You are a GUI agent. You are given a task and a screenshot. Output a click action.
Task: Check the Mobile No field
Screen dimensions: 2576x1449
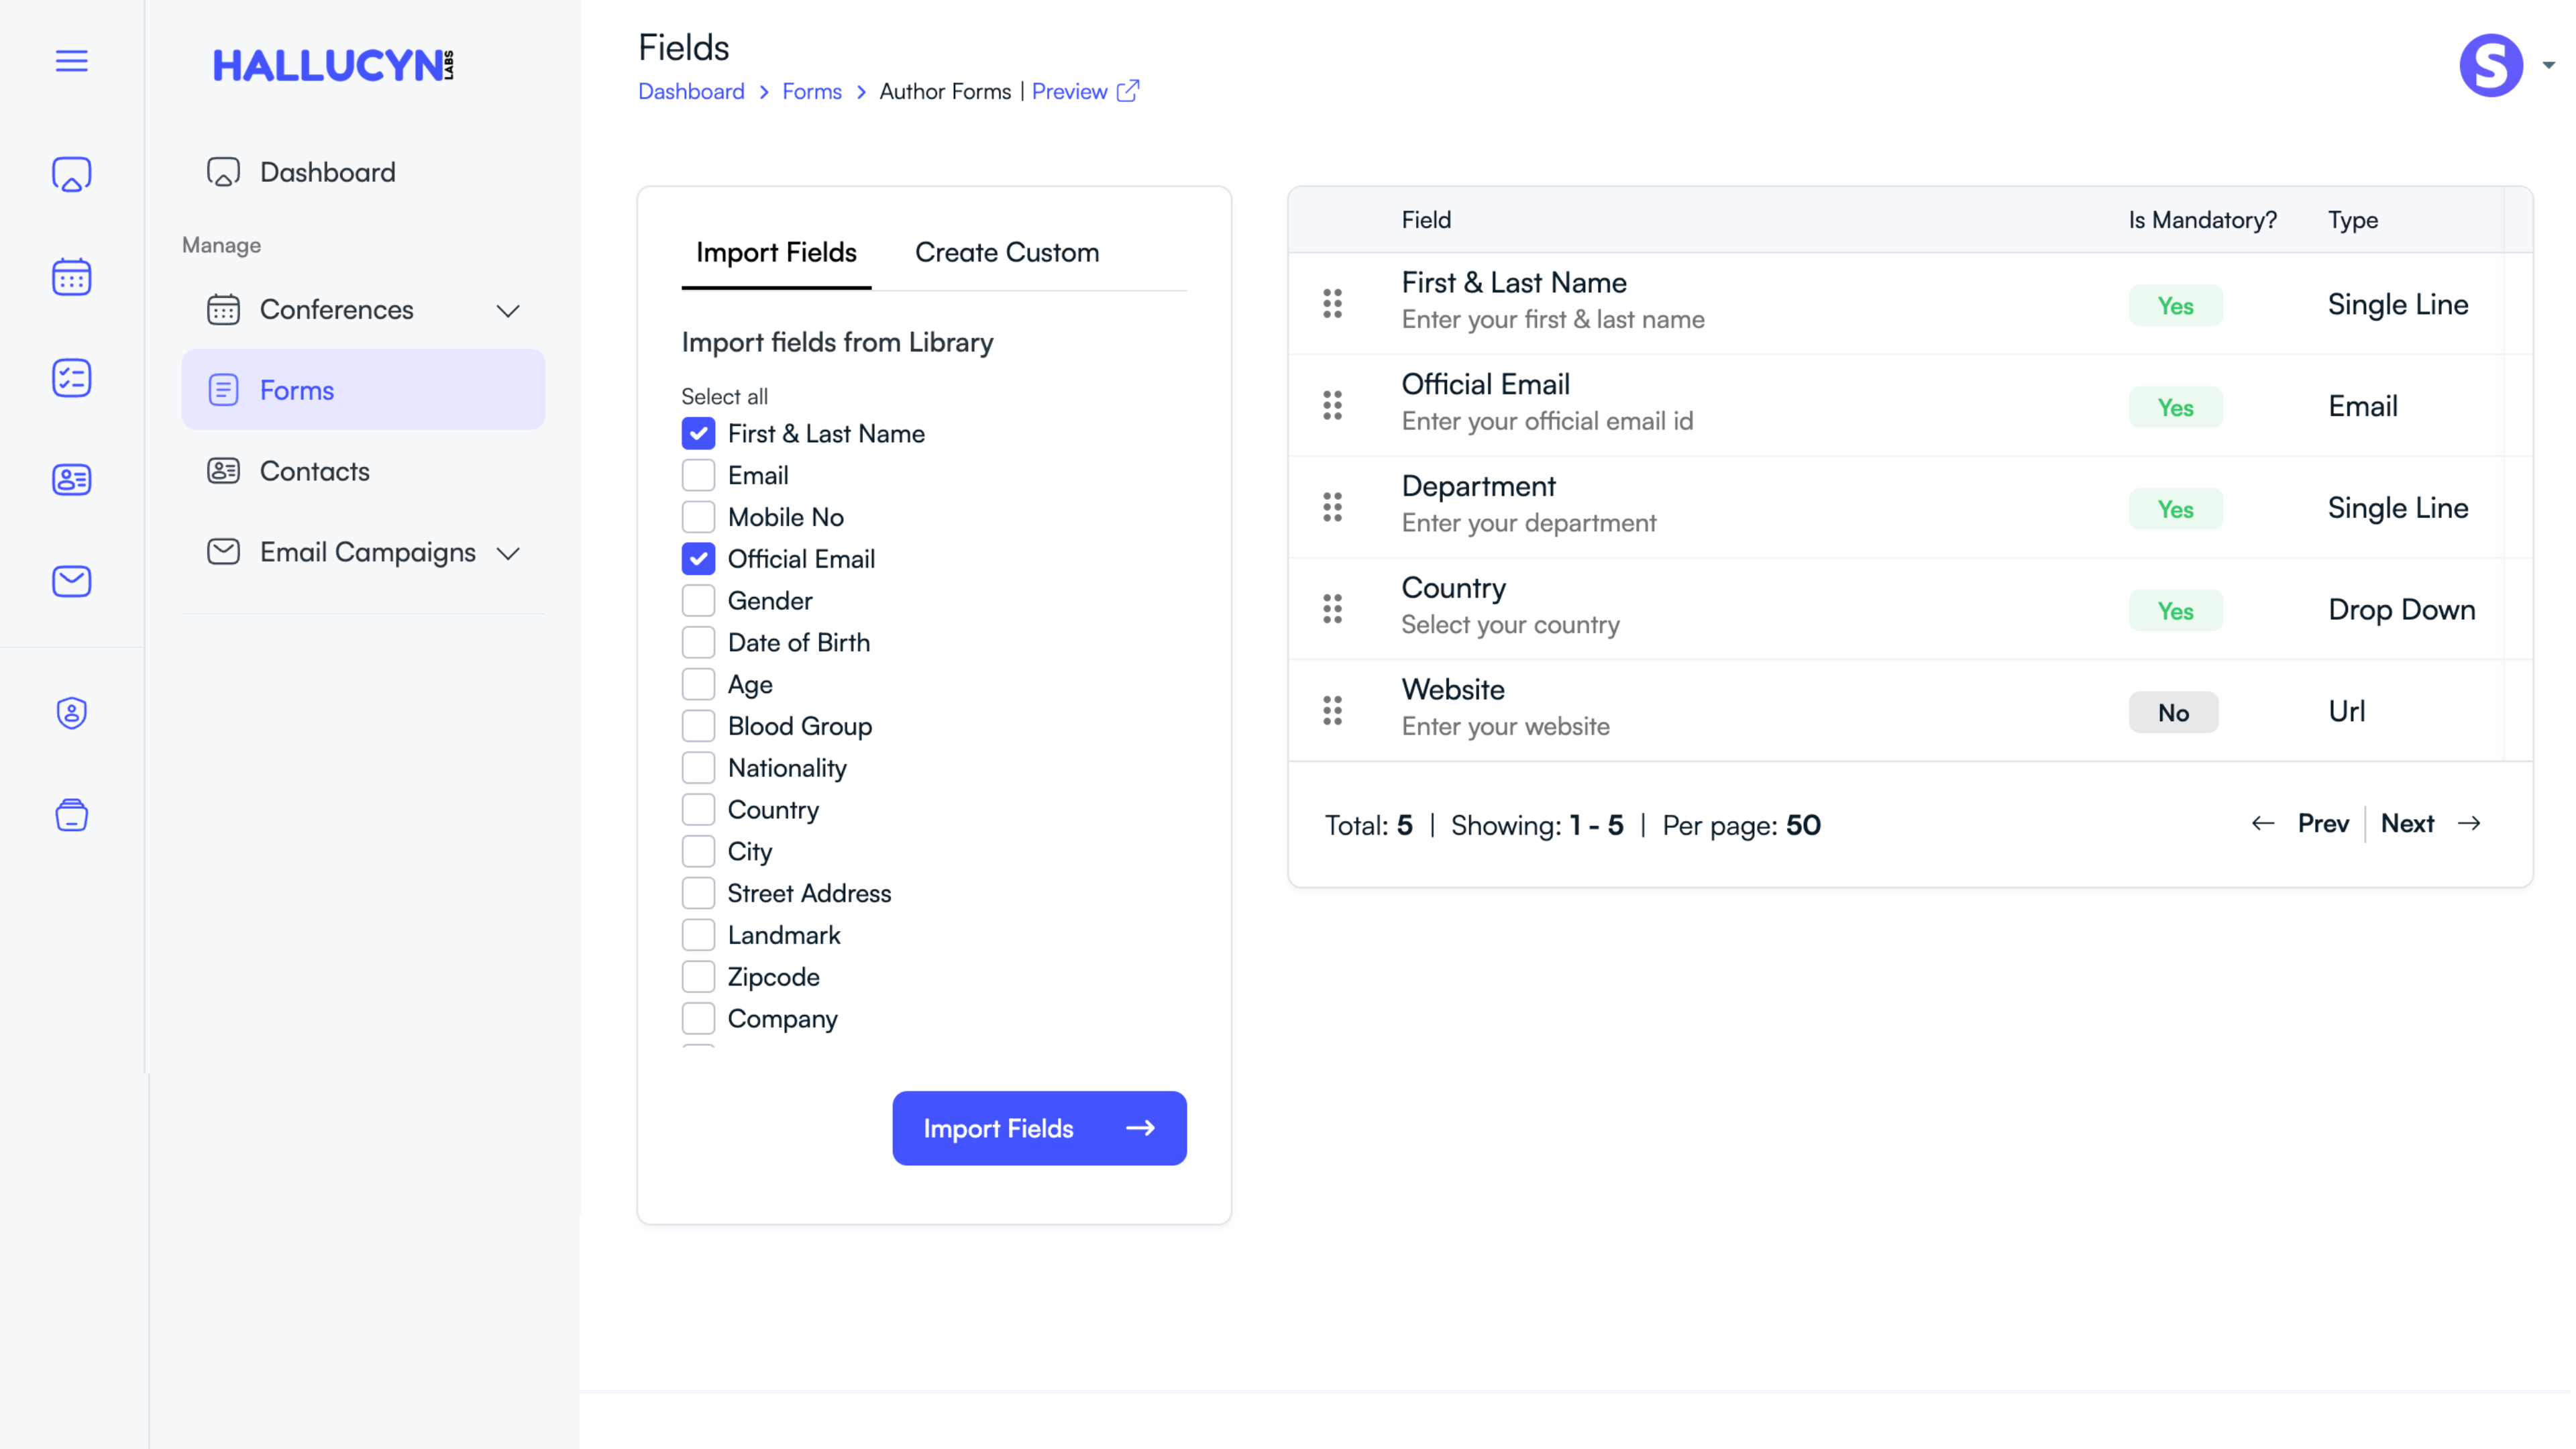click(x=698, y=516)
